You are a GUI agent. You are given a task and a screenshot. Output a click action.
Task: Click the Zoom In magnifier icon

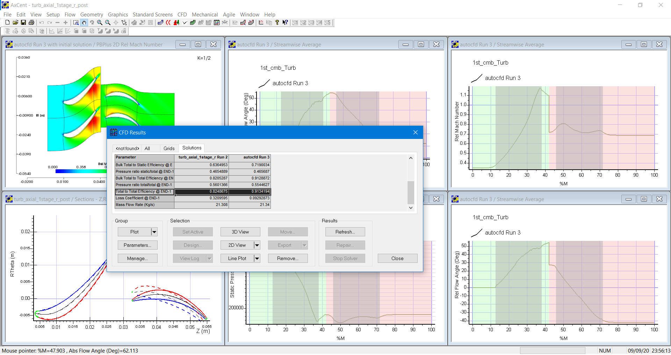[100, 23]
